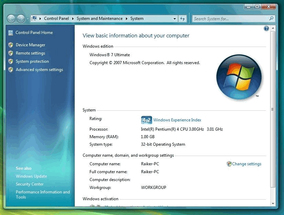Open recent pages dropdown beside Forward button

click(x=28, y=19)
